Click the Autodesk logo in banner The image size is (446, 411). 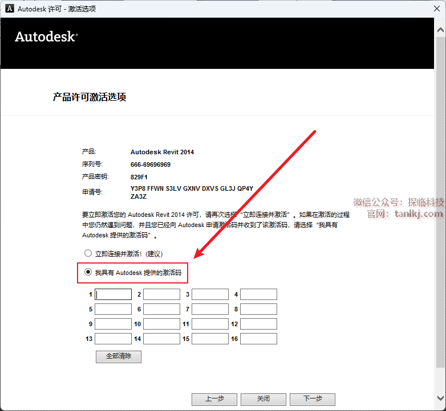tap(46, 36)
